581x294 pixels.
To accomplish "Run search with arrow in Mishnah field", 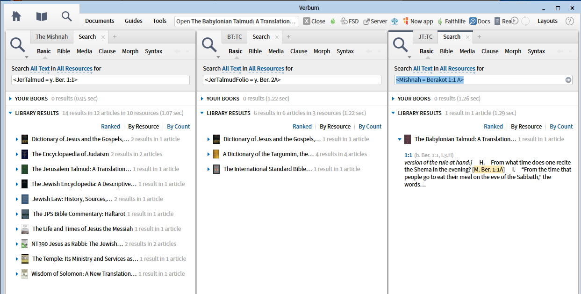I will click(568, 80).
